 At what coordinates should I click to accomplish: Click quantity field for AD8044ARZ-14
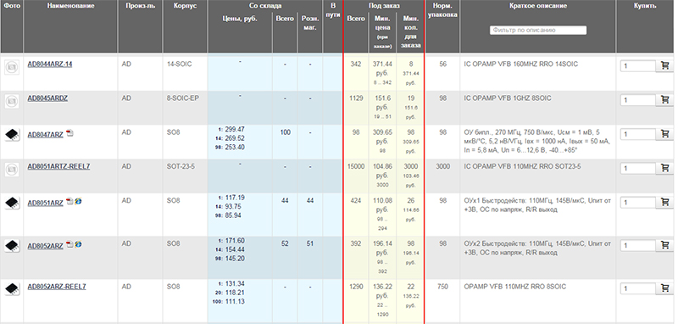pyautogui.click(x=638, y=66)
